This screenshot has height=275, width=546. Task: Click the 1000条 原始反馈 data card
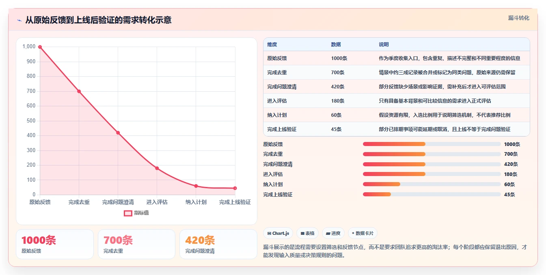[x=55, y=244]
